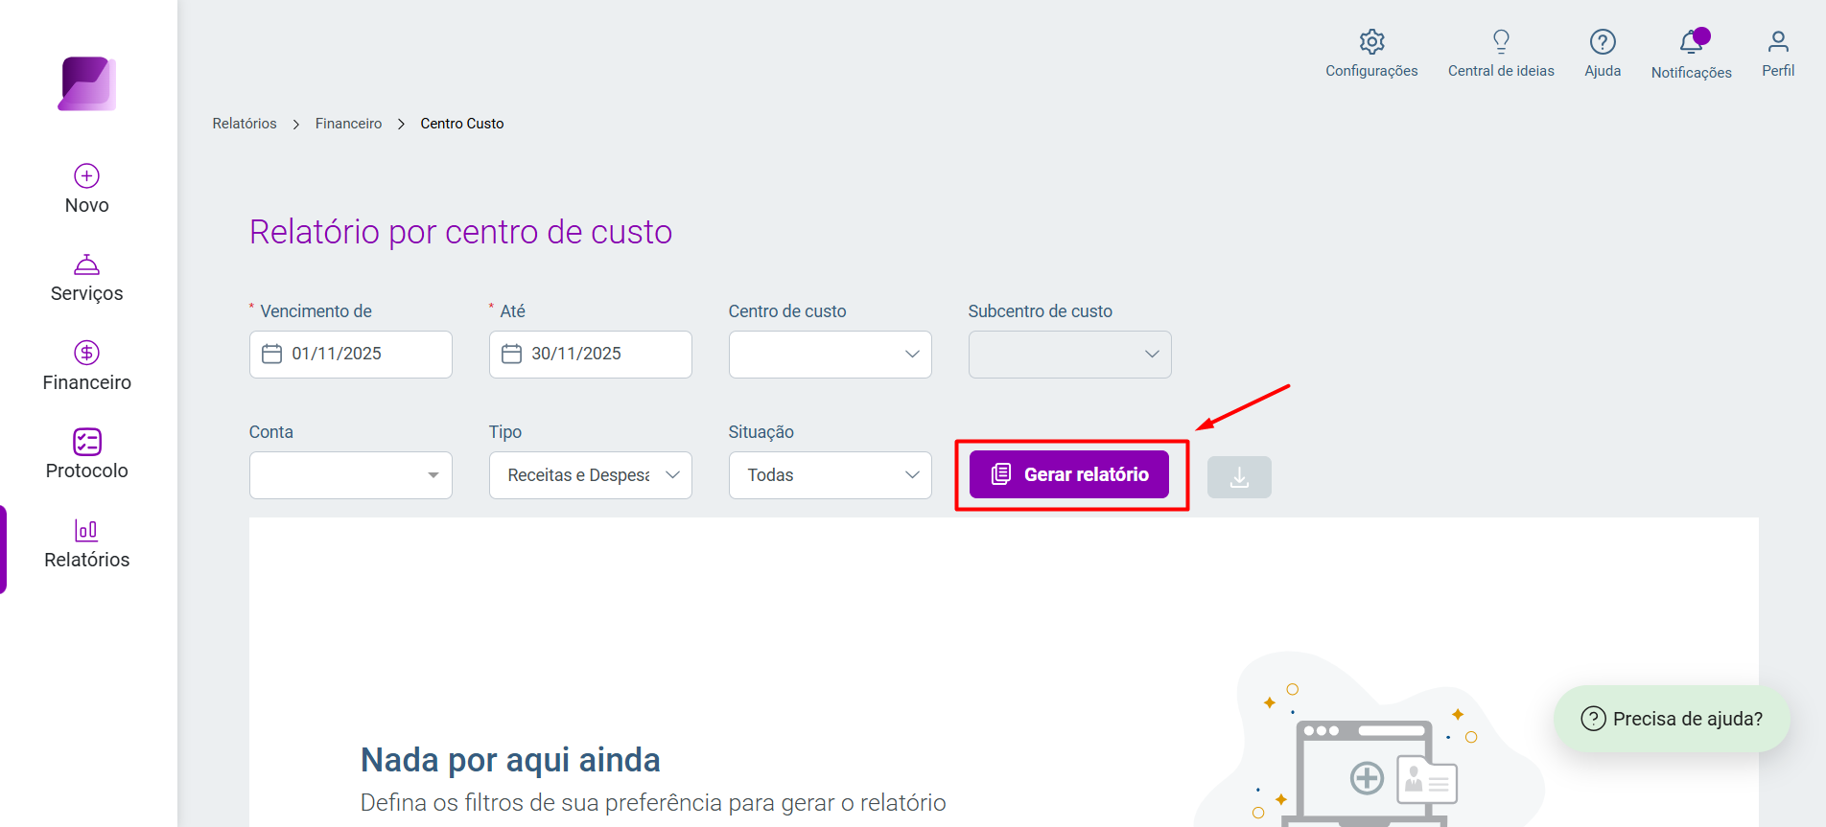Screen dimensions: 1826x827
Task: Click calendar icon in Até field
Action: [x=512, y=354]
